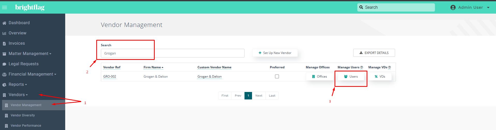Click the Reports pie chart icon

[4, 85]
